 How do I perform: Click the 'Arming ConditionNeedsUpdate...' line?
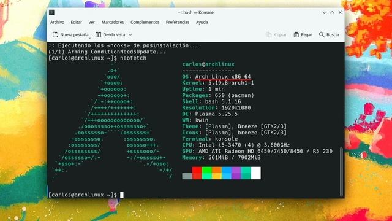(107, 52)
